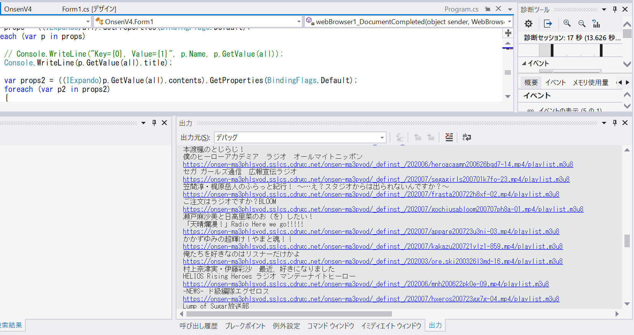Switch to the OnsenV4 tab
The width and height of the screenshot is (634, 335).
(x=18, y=9)
